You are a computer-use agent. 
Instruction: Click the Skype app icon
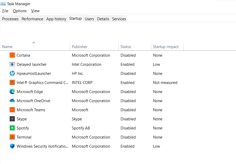coord(12,119)
